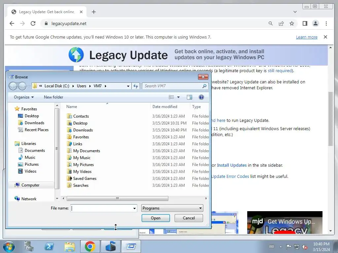
Task: Open the Install Updates link
Action: point(232,165)
